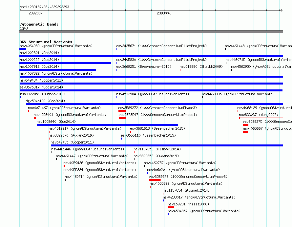292x227 pixels.
Task: Open nsv1137853 (Alsmadi2014) variant
Action: point(157,149)
